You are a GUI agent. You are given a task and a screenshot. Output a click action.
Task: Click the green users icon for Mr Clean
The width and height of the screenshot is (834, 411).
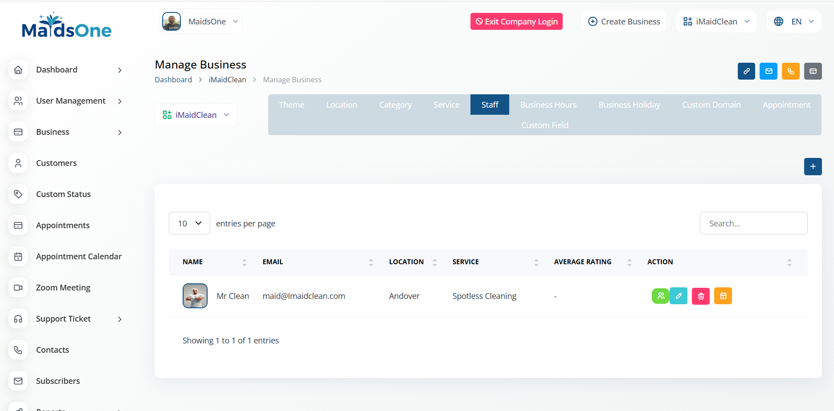click(661, 296)
